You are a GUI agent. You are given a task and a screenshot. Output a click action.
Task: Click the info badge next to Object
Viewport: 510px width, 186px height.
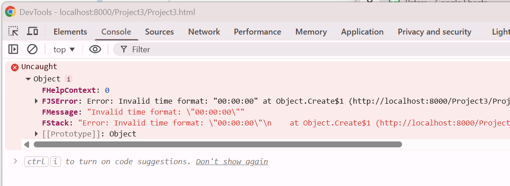[x=69, y=79]
